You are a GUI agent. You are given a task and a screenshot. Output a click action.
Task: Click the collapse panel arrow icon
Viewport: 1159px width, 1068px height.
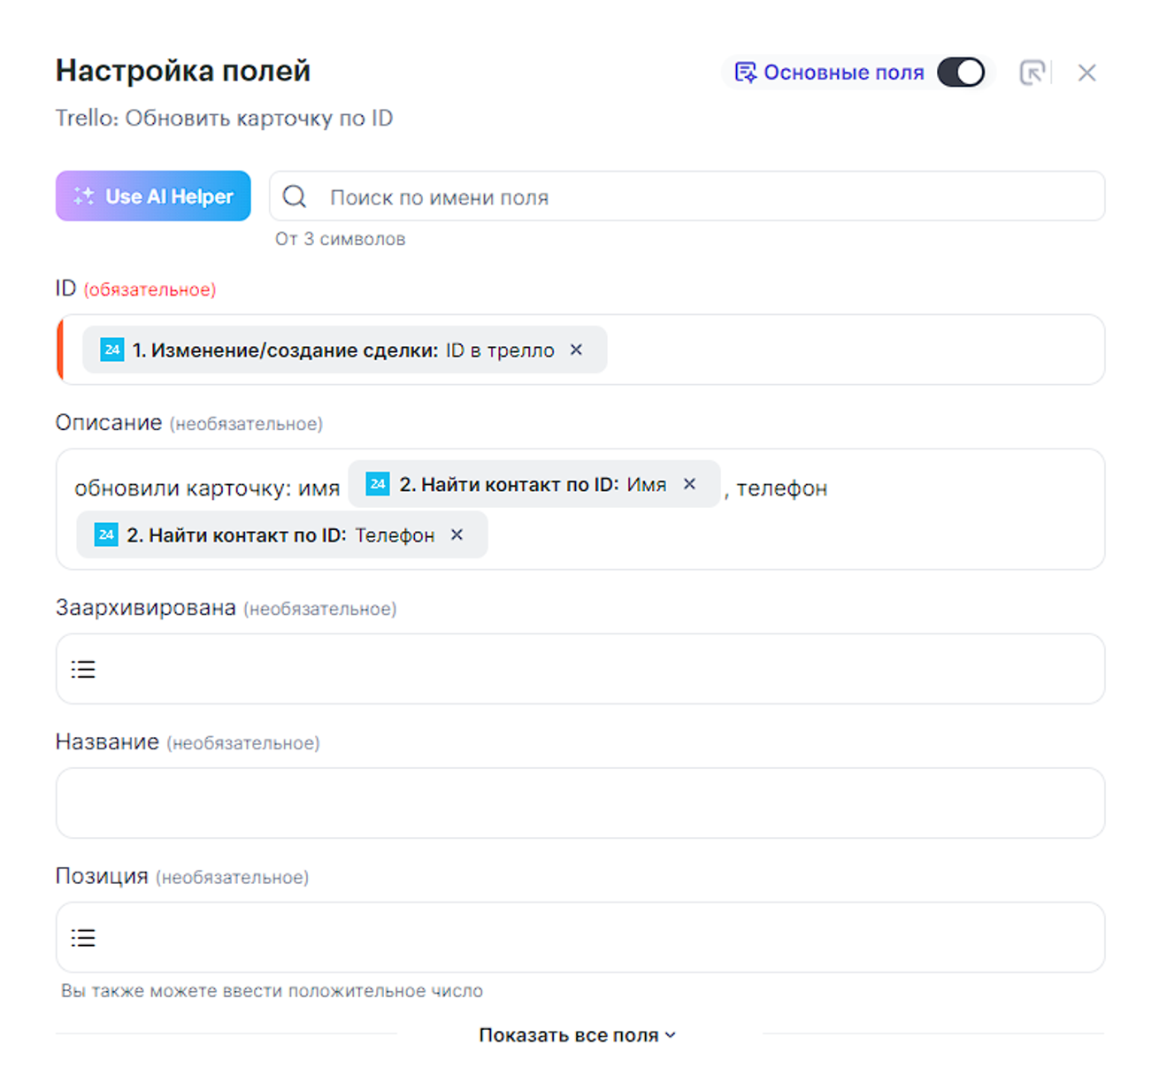1032,73
